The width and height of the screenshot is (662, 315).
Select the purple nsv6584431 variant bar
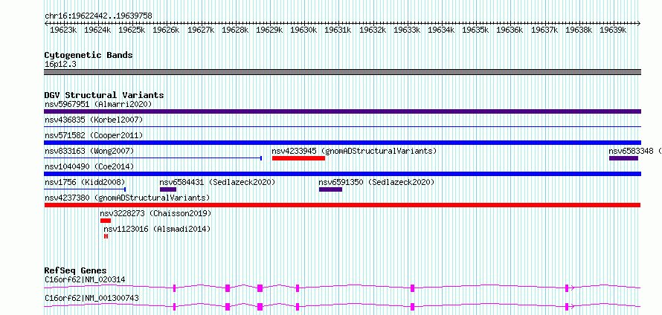click(168, 189)
